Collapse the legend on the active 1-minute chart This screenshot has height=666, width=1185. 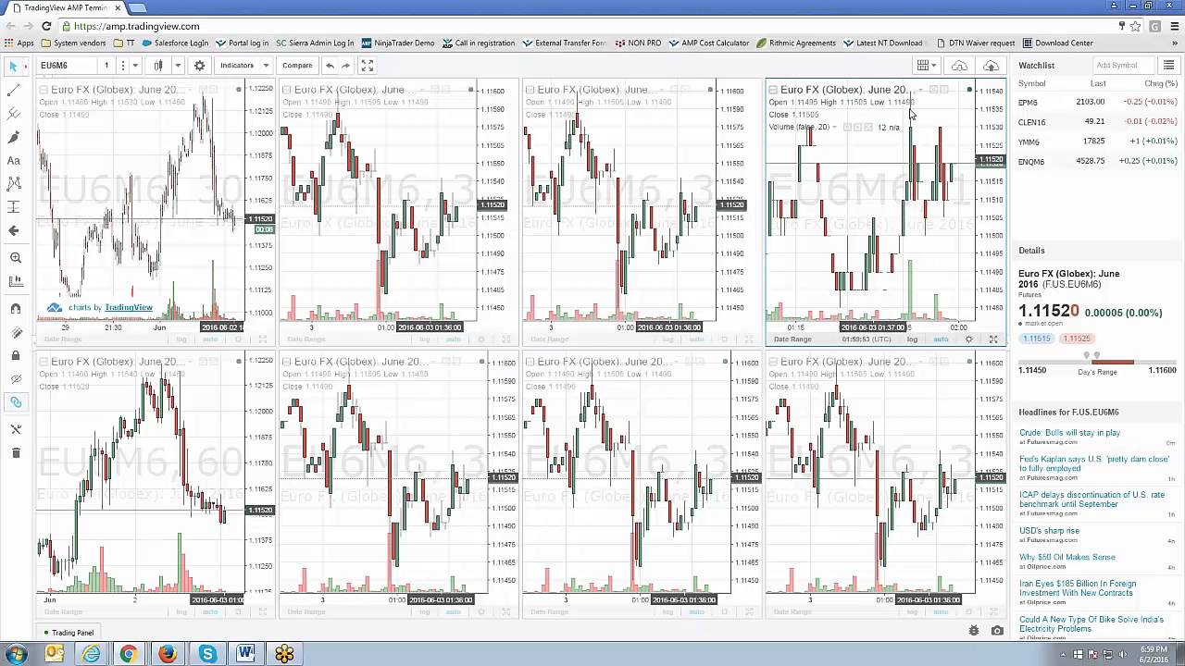(x=773, y=90)
